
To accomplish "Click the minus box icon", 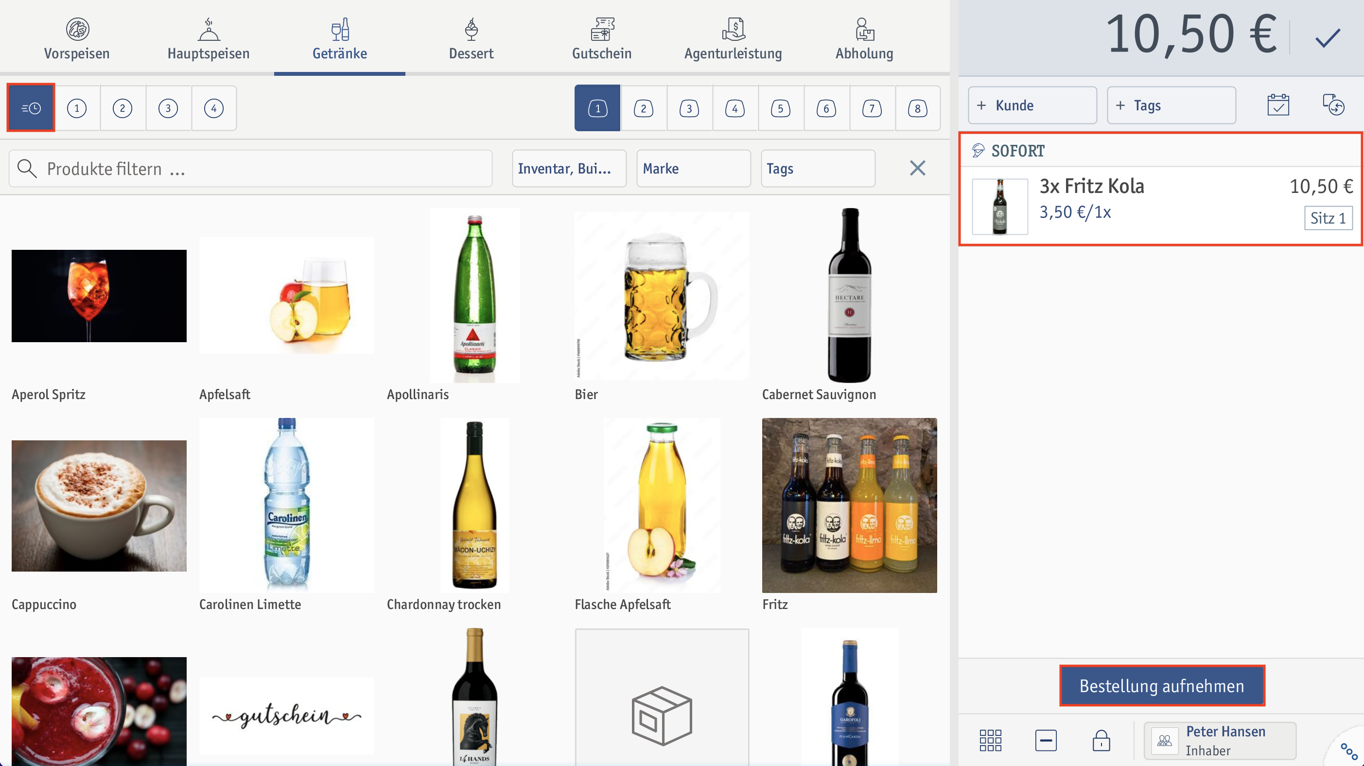I will point(1046,740).
